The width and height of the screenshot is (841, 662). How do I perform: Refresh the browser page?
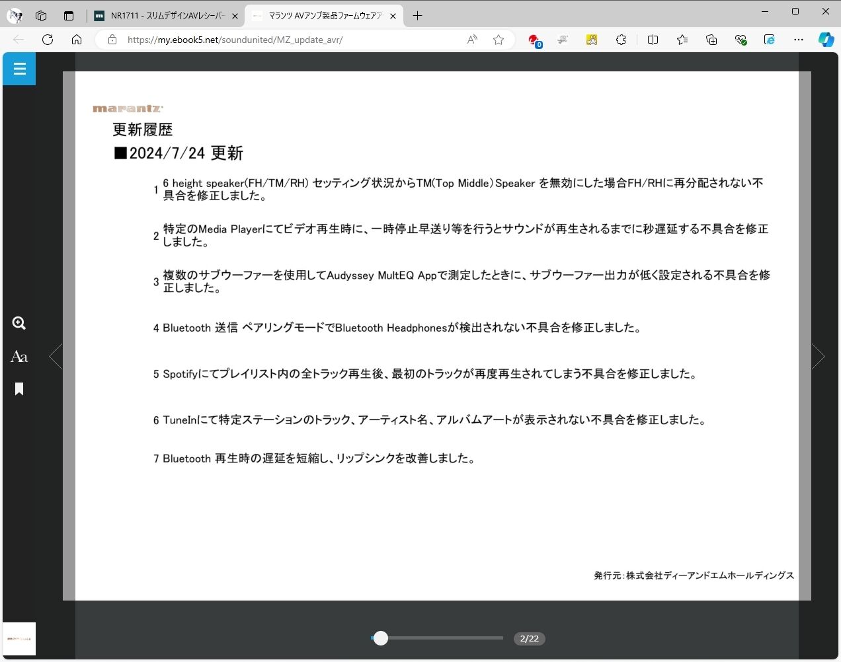click(x=48, y=40)
